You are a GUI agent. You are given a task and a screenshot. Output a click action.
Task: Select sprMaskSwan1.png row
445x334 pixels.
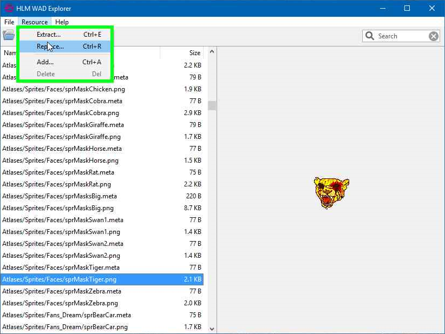click(102, 232)
